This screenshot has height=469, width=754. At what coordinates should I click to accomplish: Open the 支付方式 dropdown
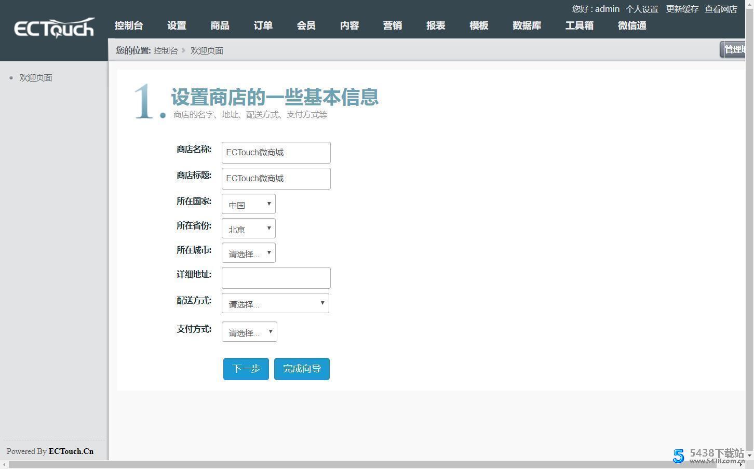coord(249,332)
